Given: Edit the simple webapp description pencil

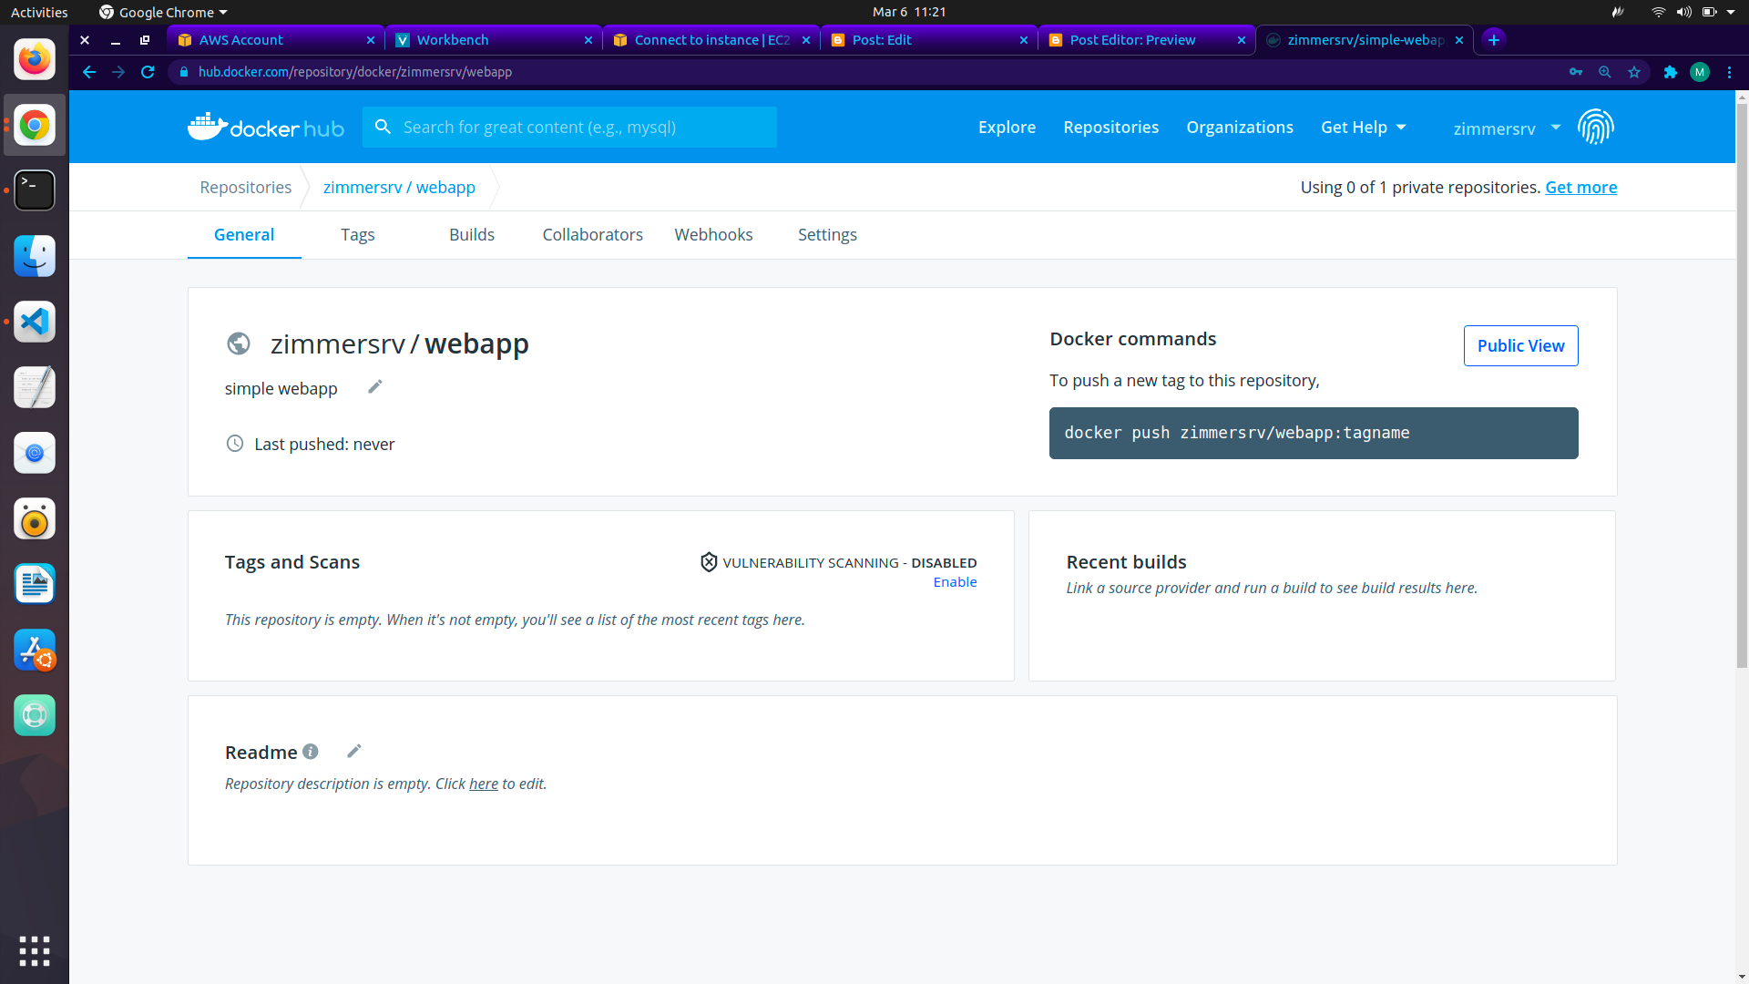Looking at the screenshot, I should [x=374, y=386].
